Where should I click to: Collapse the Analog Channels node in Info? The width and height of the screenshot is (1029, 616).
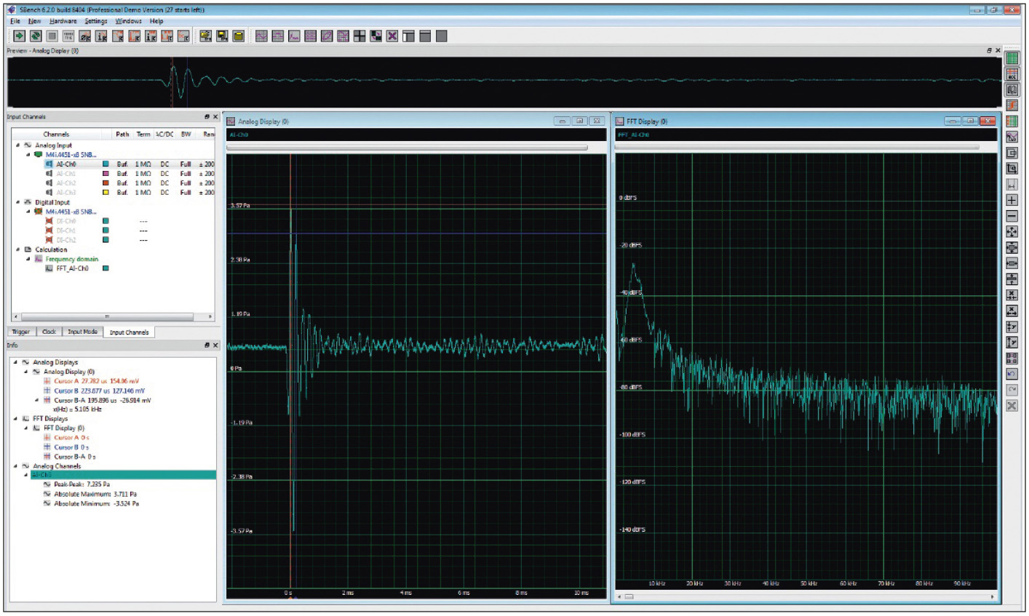click(15, 466)
